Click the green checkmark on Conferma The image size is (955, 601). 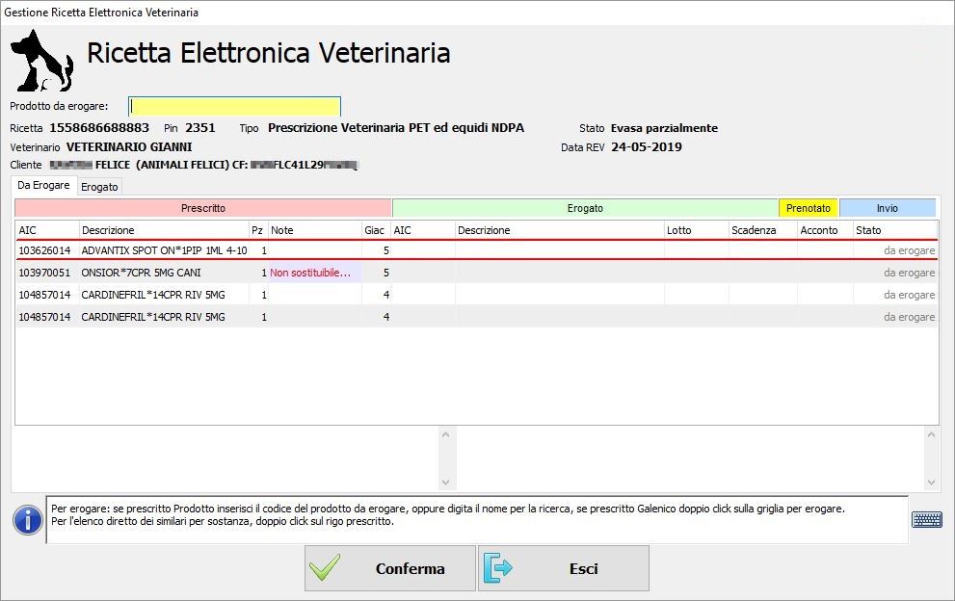click(327, 568)
